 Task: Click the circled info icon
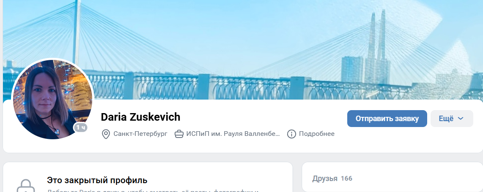pos(291,134)
